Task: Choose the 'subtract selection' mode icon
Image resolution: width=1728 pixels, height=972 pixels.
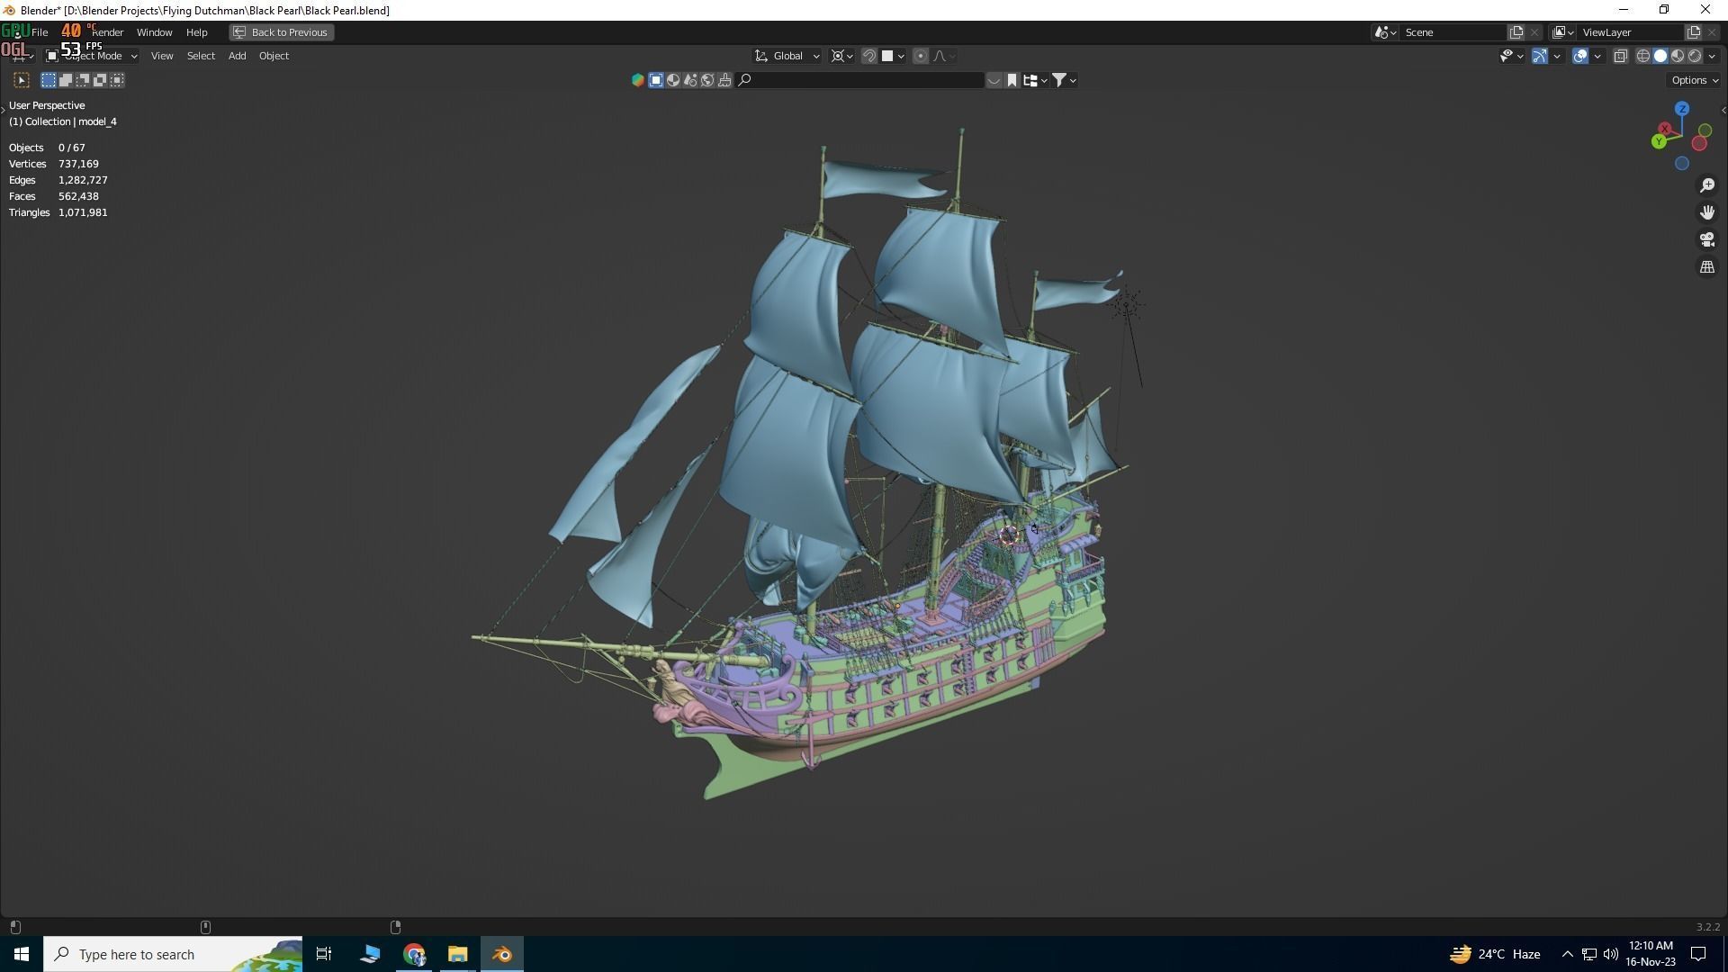Action: tap(83, 80)
